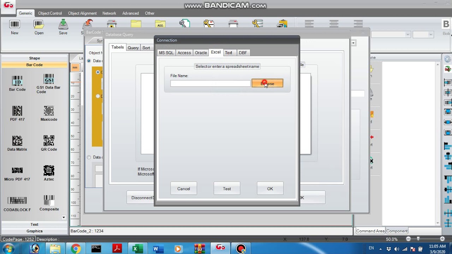Viewport: 452px width, 254px height.
Task: Select the Composite barcode type
Action: pyautogui.click(x=49, y=203)
